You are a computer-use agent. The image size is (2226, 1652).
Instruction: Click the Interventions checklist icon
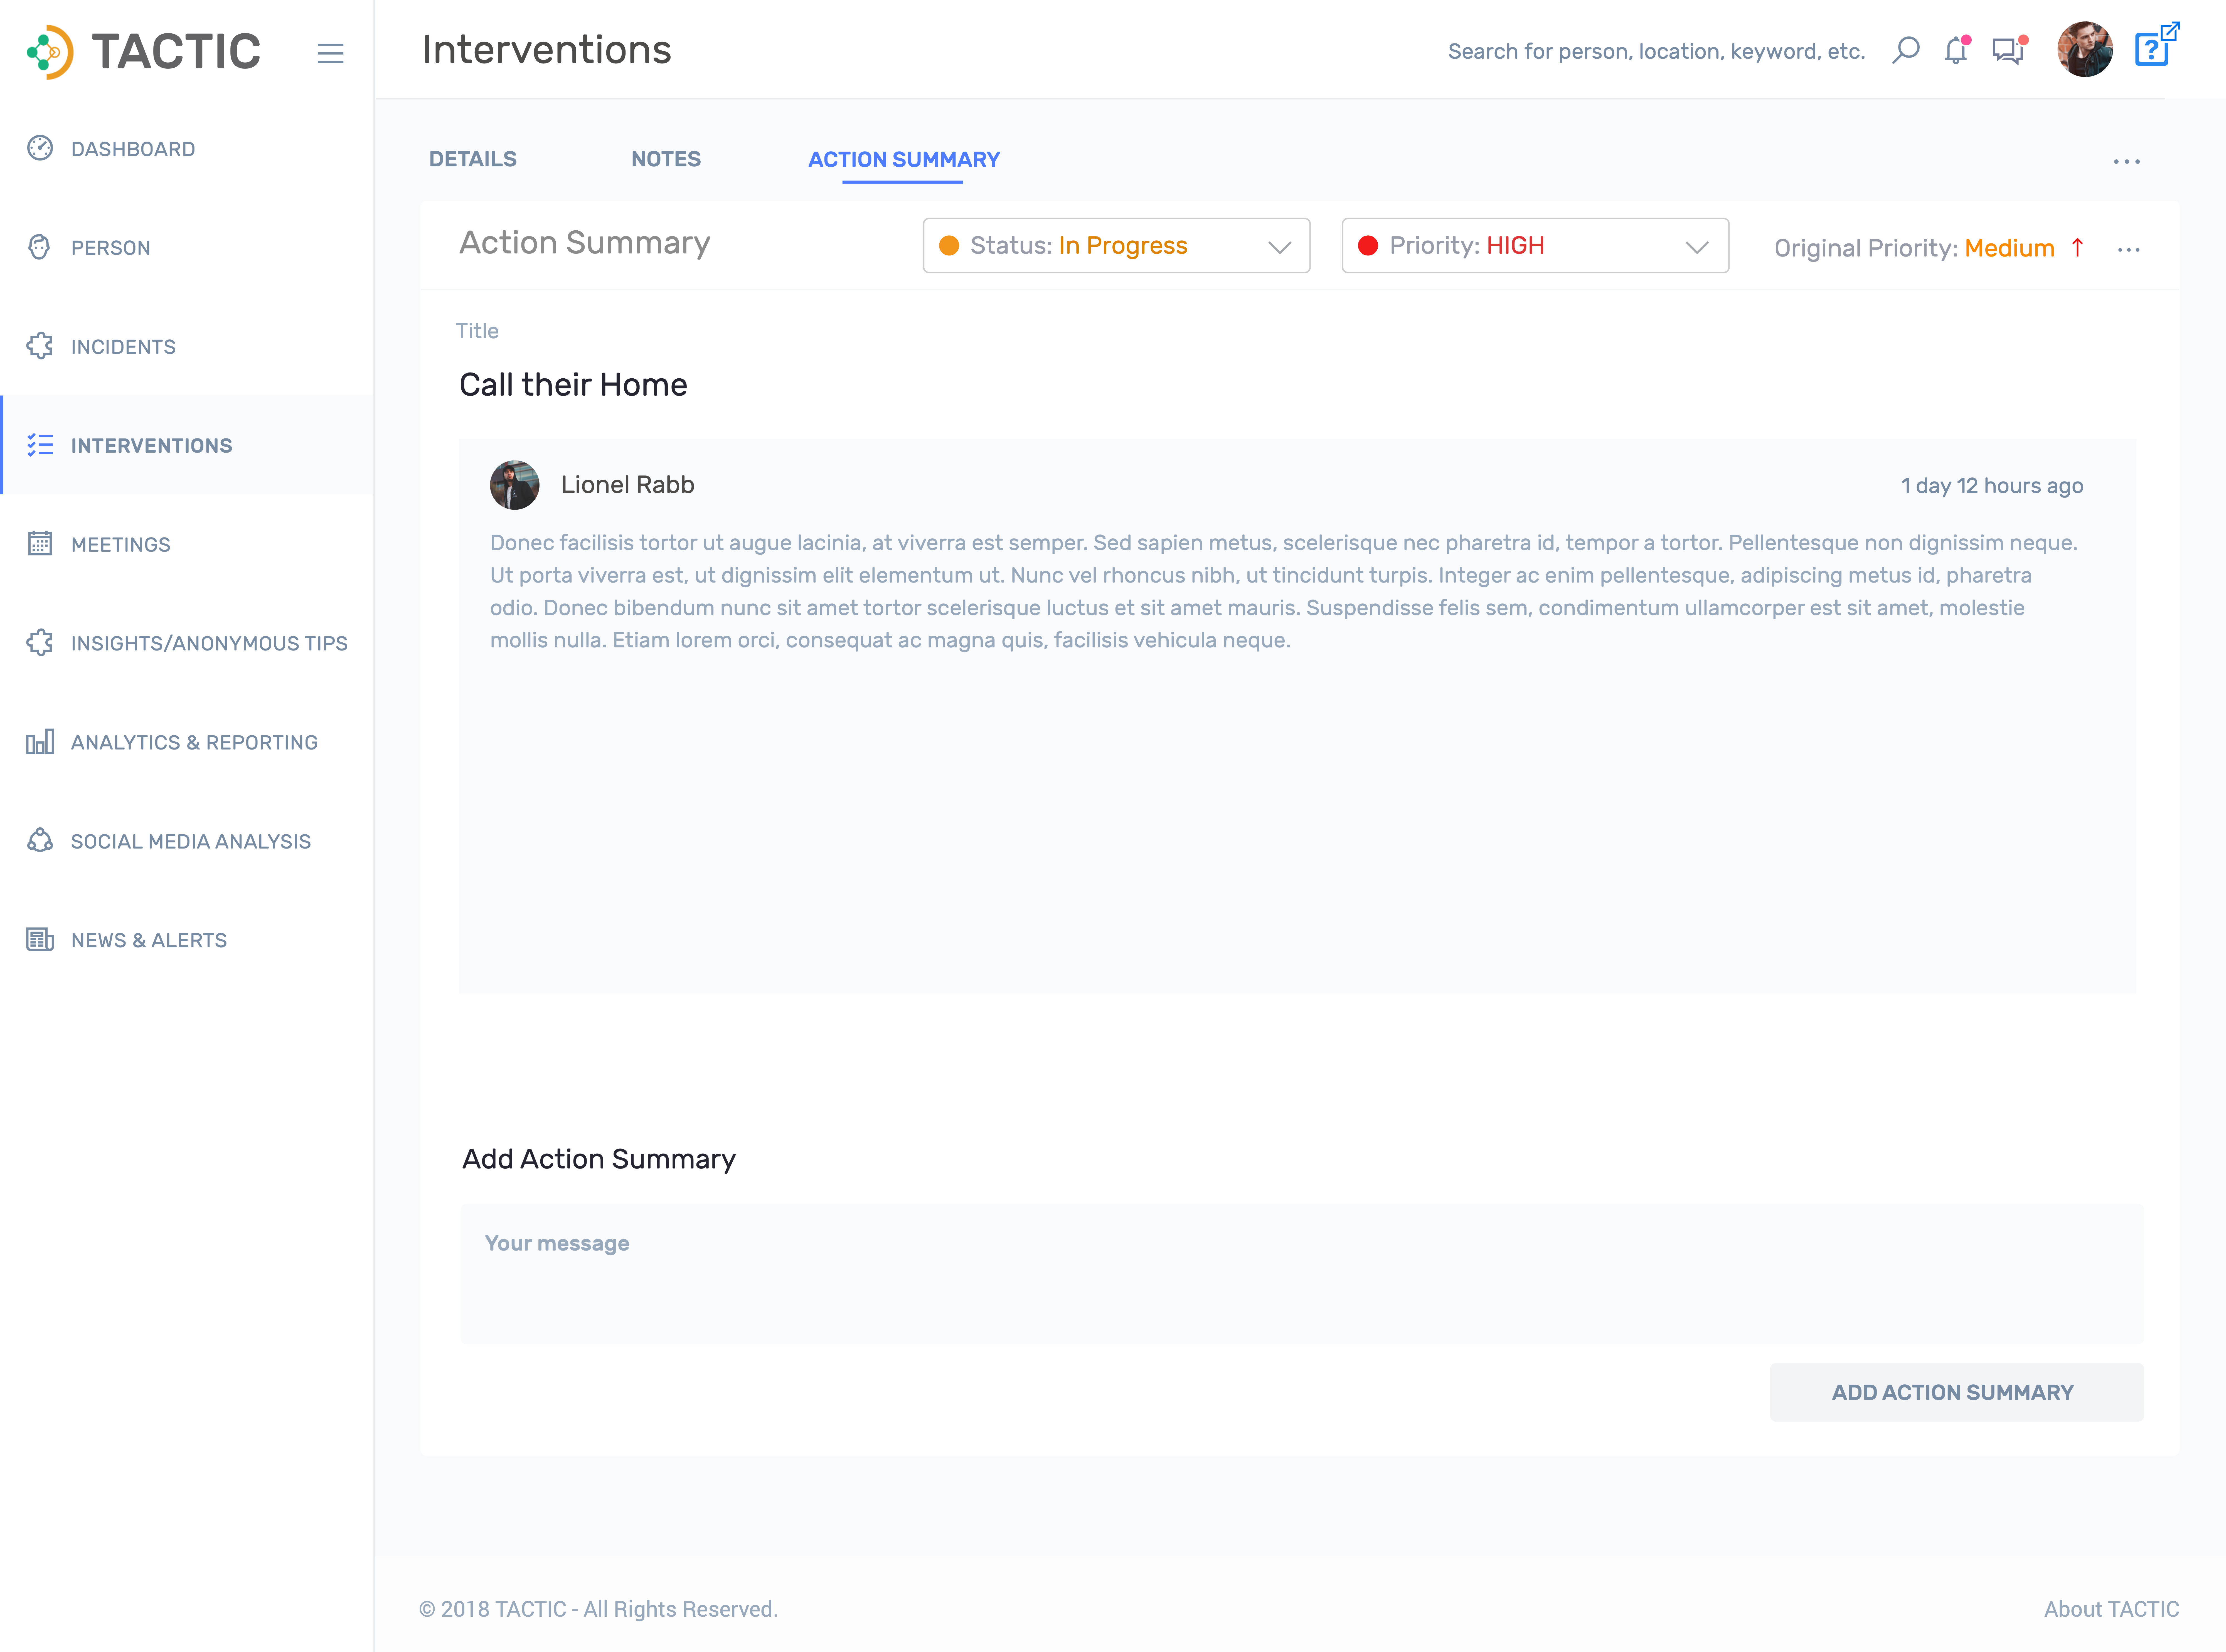[x=40, y=445]
